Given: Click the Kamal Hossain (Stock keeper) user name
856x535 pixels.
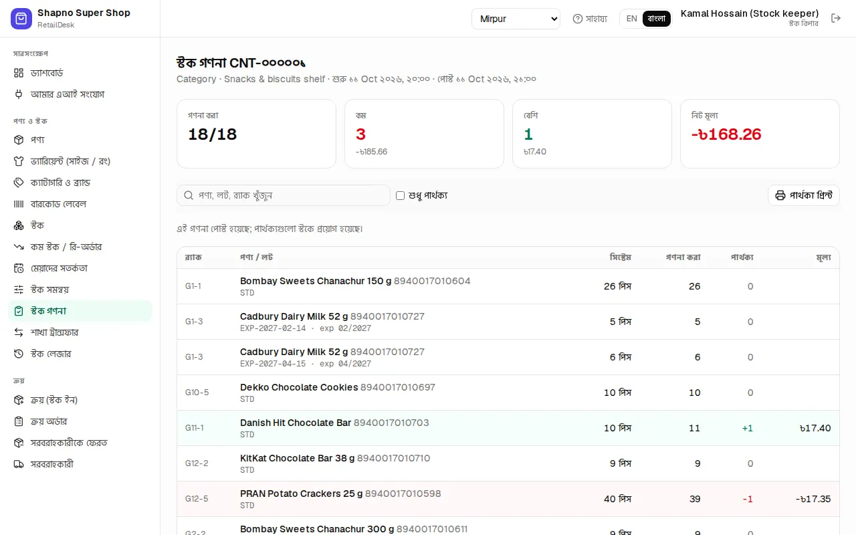Looking at the screenshot, I should coord(750,13).
